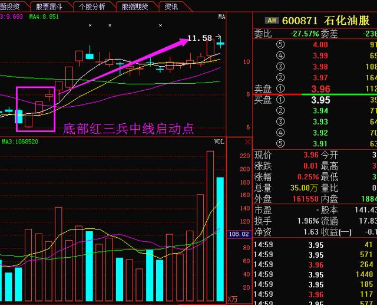Click the 涨幅 value 0.25%
This screenshot has height=305, width=377.
308,177
